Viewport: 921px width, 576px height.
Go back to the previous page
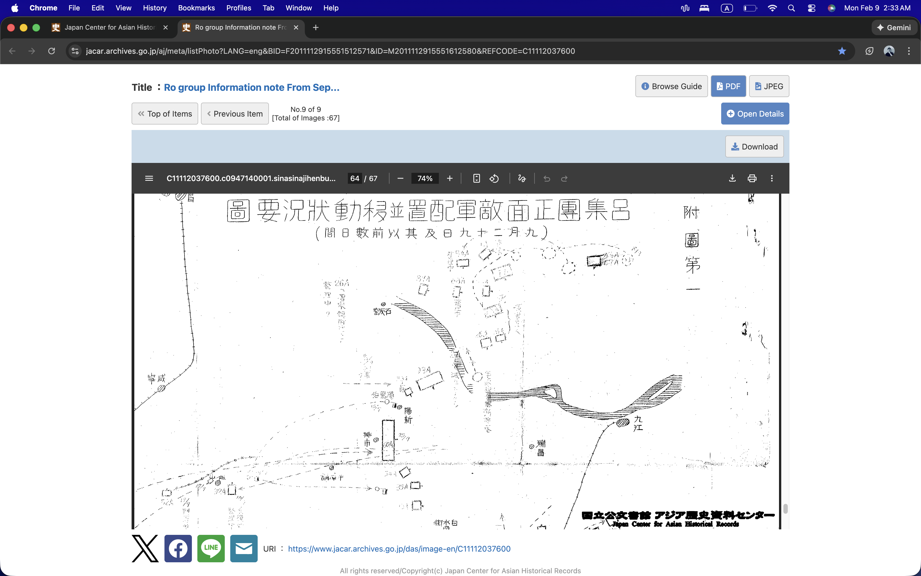pos(12,51)
